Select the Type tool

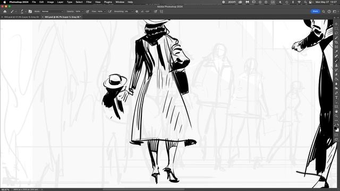(x=336, y=98)
